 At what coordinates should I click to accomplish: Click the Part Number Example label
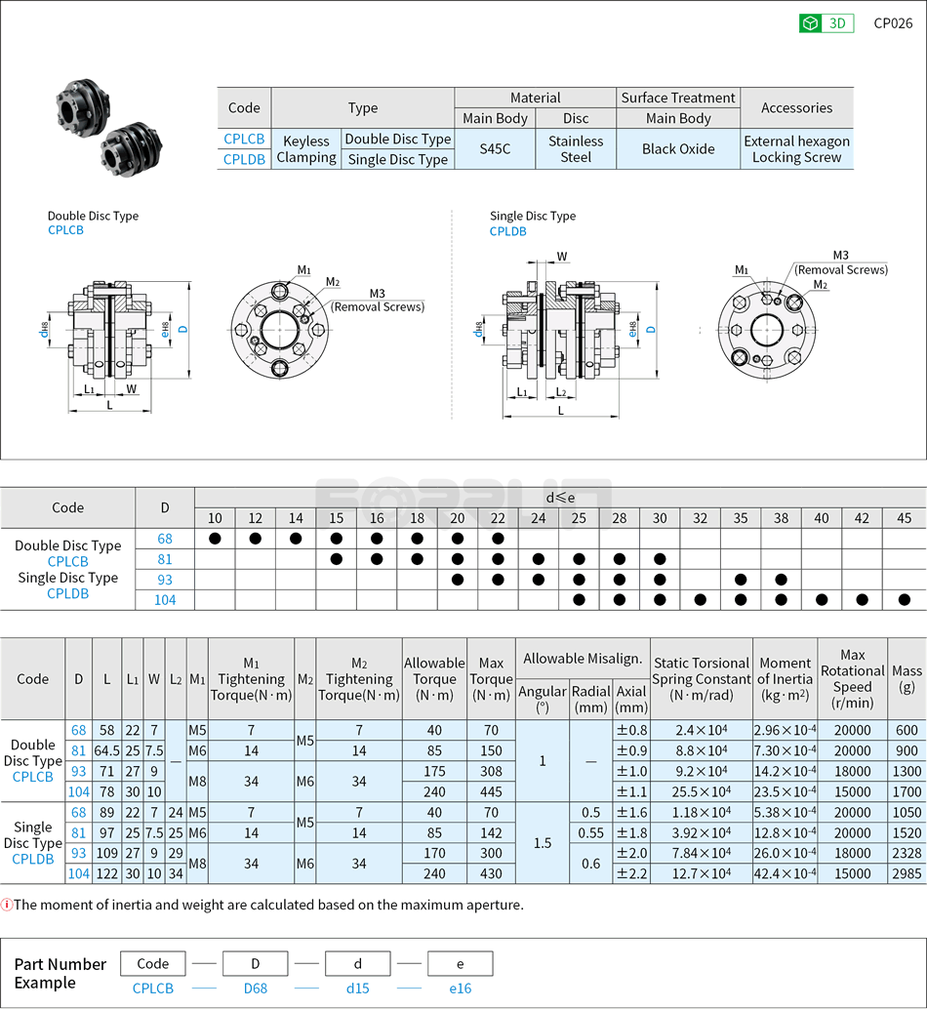pos(60,974)
